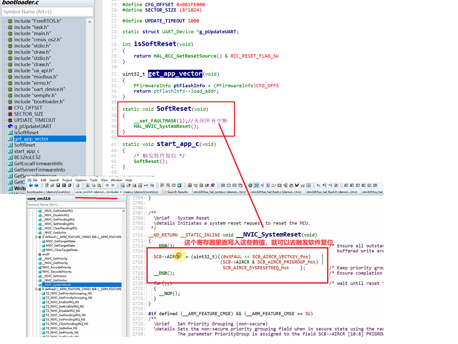Print the file with the printer icon
458x344 pixels.
(77, 185)
